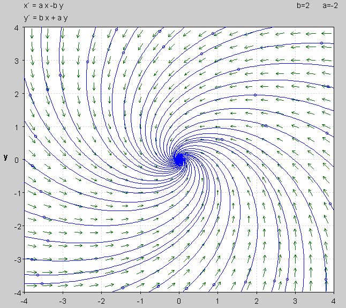This screenshot has width=346, height=308.
Task: Click the equation "x' = a x - b y"
Action: pyautogui.click(x=43, y=5)
